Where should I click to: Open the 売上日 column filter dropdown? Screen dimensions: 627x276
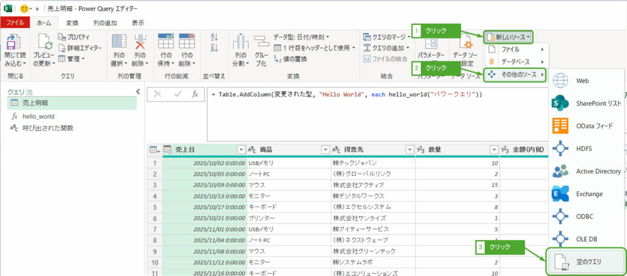[x=240, y=150]
